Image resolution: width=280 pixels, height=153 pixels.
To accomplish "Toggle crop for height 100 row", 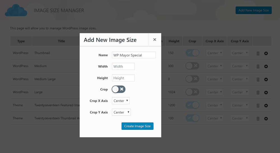I will tap(192, 118).
